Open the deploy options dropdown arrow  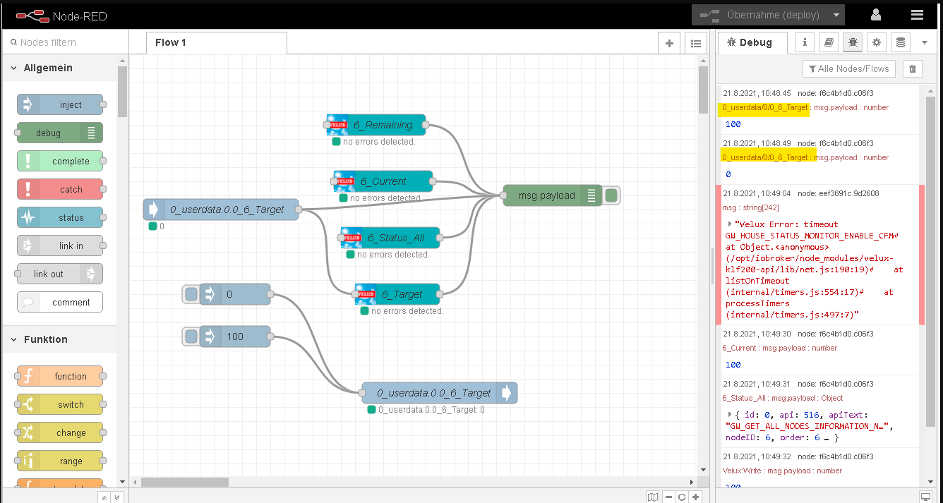[836, 15]
